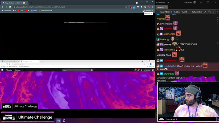
Task: Open the split three-dot menu in Chatterino
Action: coord(214,12)
